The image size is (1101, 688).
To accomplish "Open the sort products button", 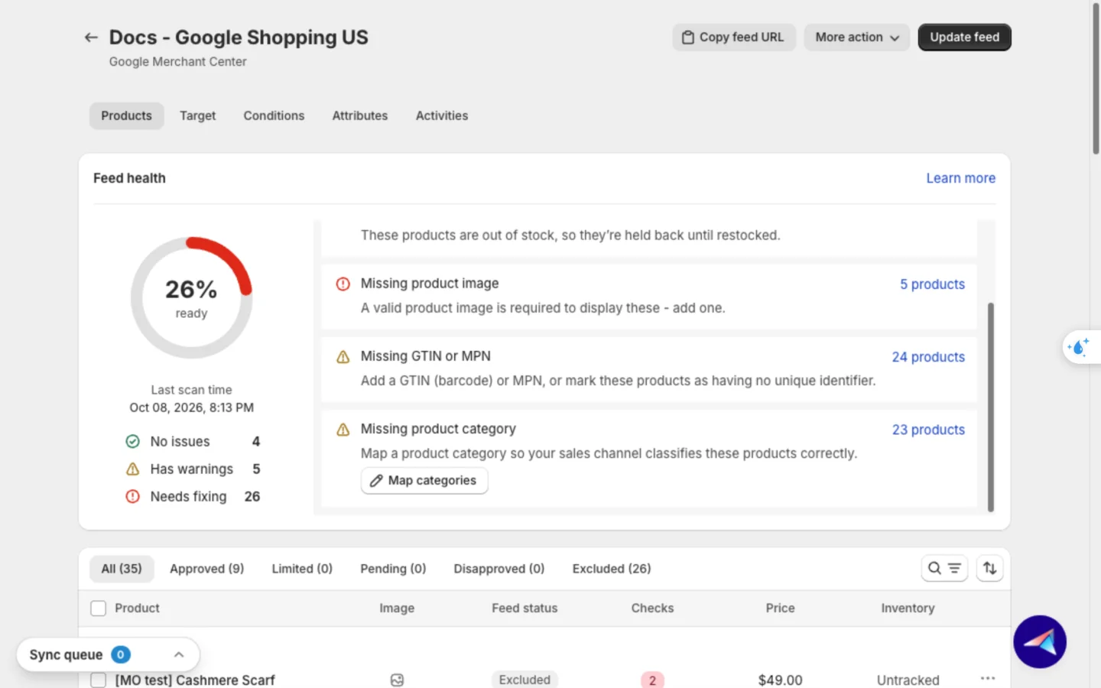I will (989, 568).
